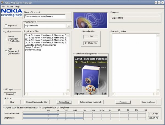The image size is (165, 125).
Task: Select Lyagushka-puteshestvennitsa.mp3 in the file list
Action: 40,45
